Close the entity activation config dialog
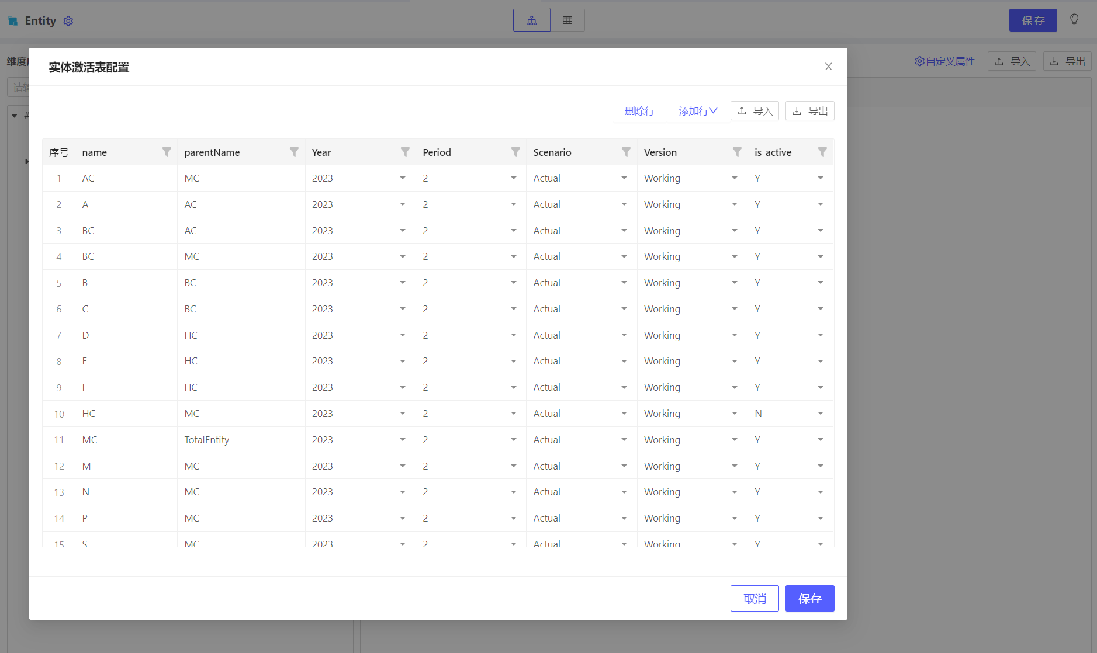 point(828,67)
